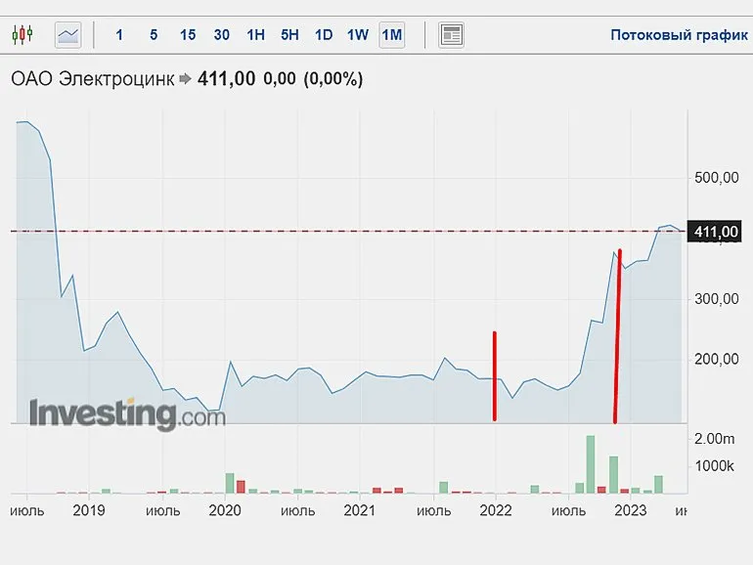Open the news table icon in toolbar

click(x=451, y=35)
